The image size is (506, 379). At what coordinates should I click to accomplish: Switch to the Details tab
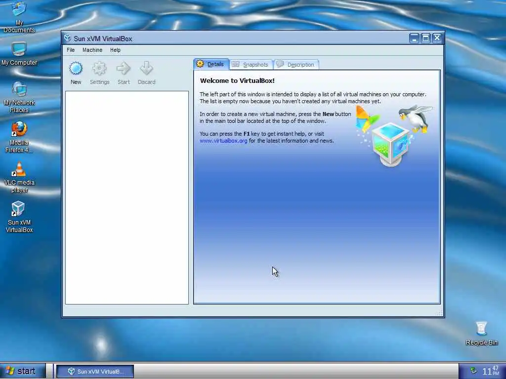tap(211, 64)
